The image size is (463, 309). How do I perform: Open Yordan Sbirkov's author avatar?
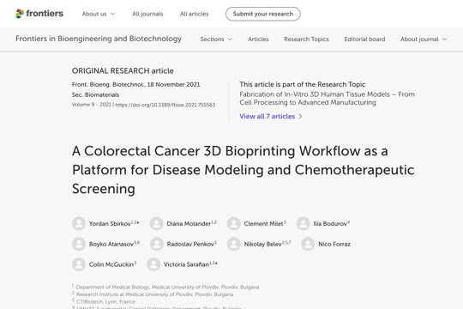(79, 223)
